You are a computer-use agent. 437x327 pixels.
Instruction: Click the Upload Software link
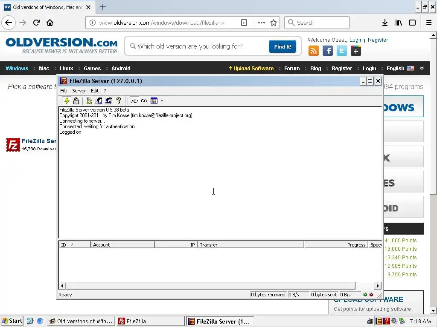tap(251, 69)
